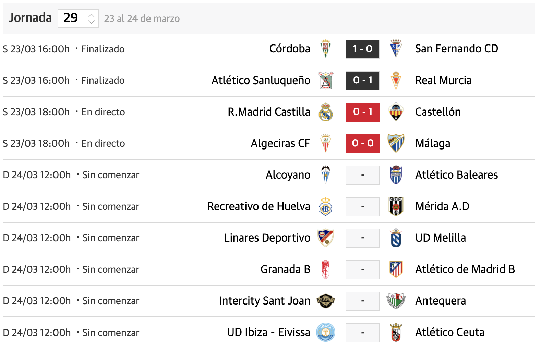
Task: Click the Mérida A.D crest icon
Action: click(x=396, y=206)
